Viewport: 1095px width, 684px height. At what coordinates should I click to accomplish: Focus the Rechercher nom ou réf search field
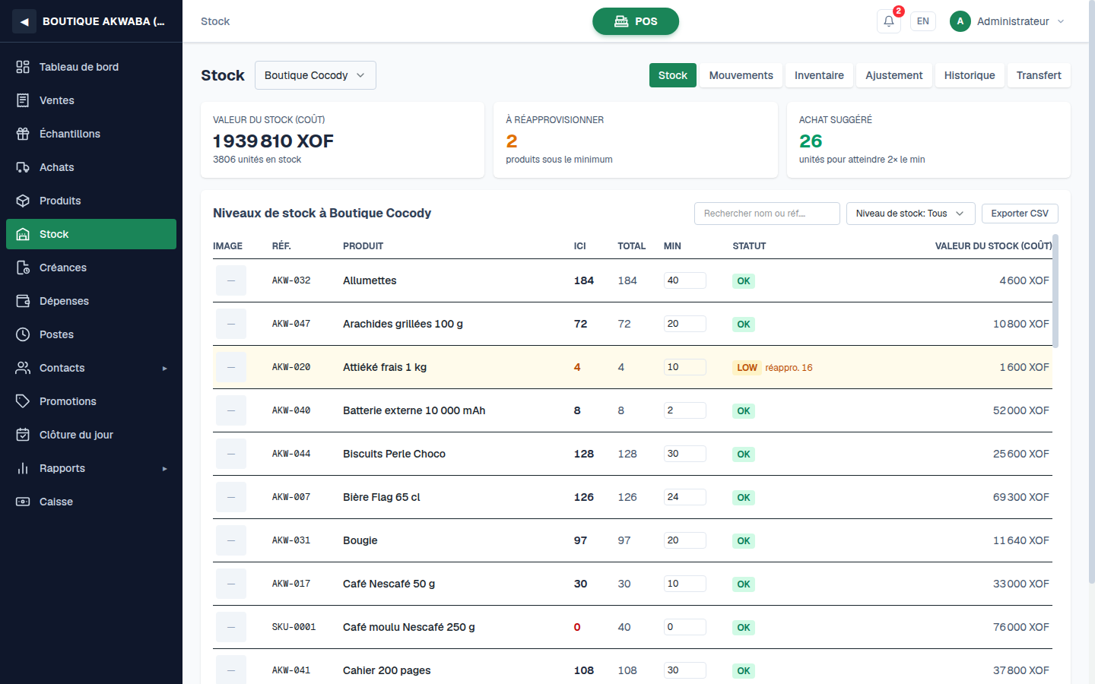[766, 214]
